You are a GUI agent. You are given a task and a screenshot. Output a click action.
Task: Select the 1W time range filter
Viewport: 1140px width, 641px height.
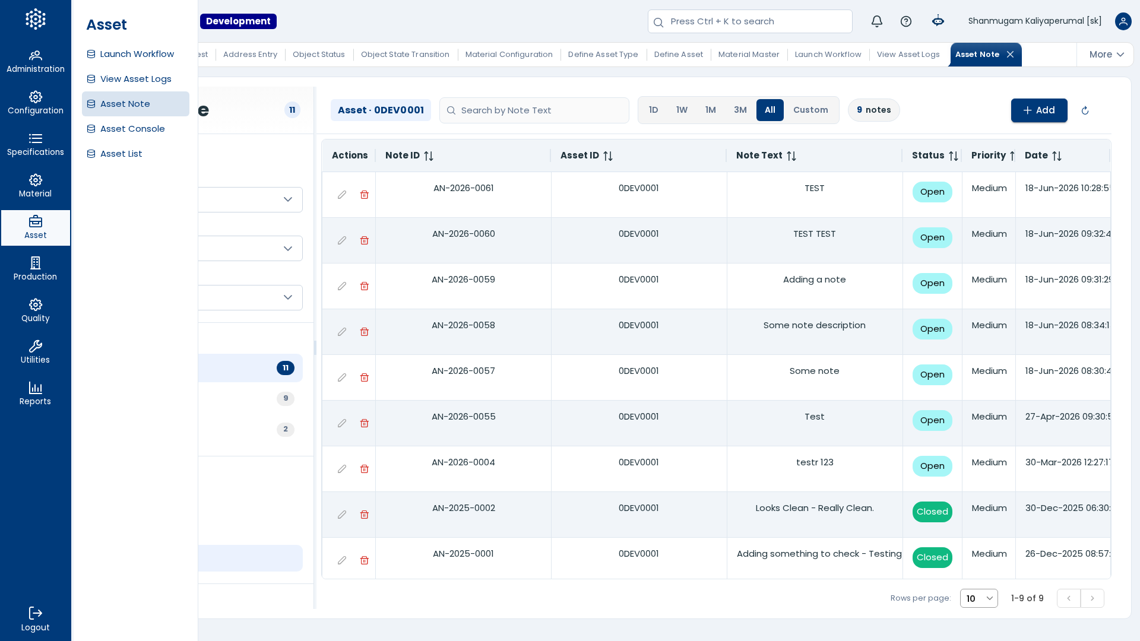pos(682,110)
